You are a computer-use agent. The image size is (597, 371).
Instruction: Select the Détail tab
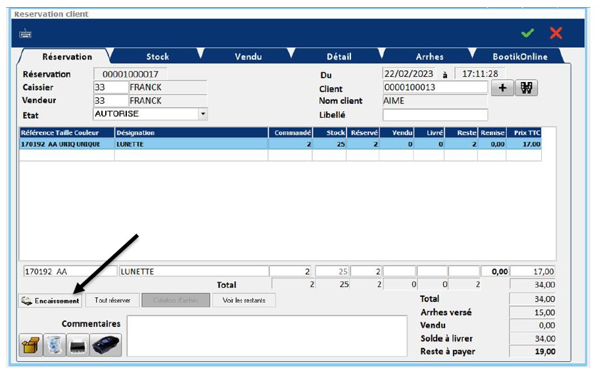339,56
